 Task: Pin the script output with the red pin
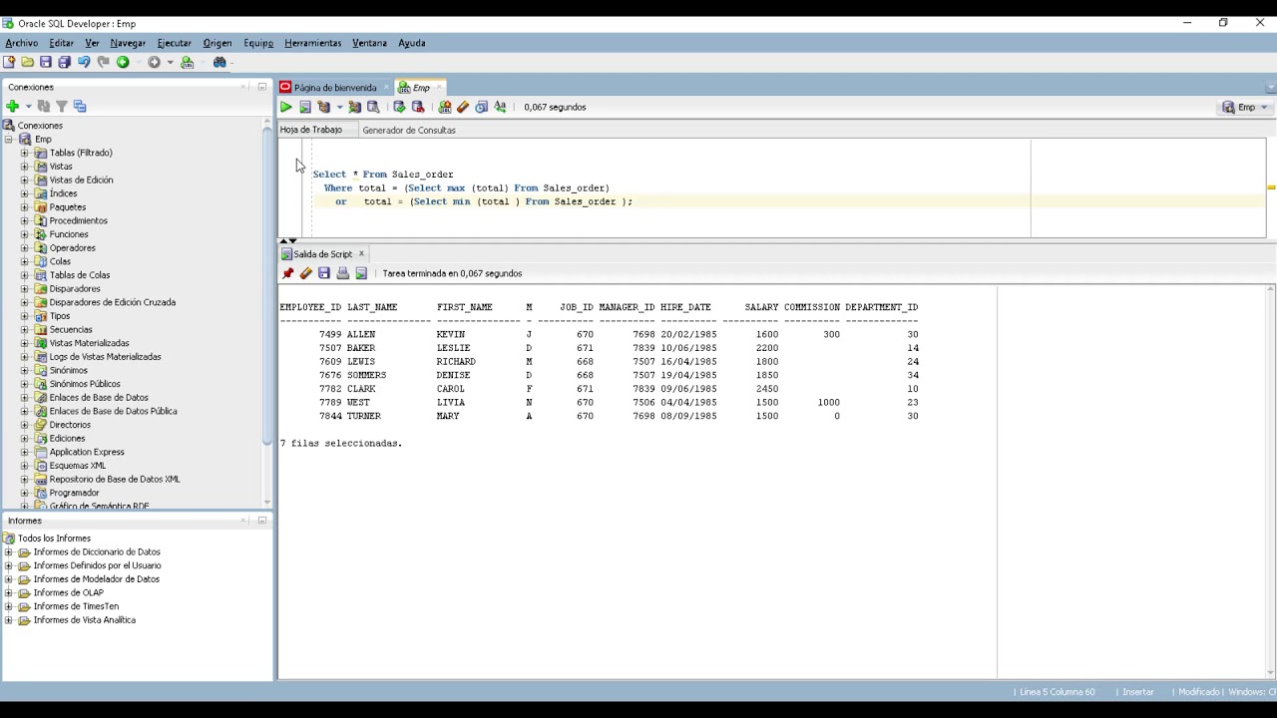point(288,273)
